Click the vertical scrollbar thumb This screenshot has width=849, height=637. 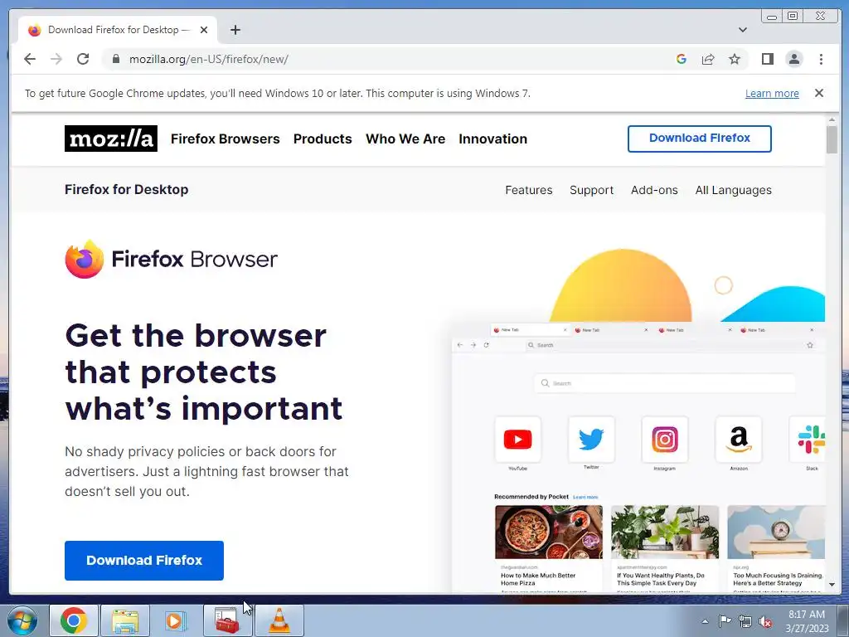(x=832, y=139)
